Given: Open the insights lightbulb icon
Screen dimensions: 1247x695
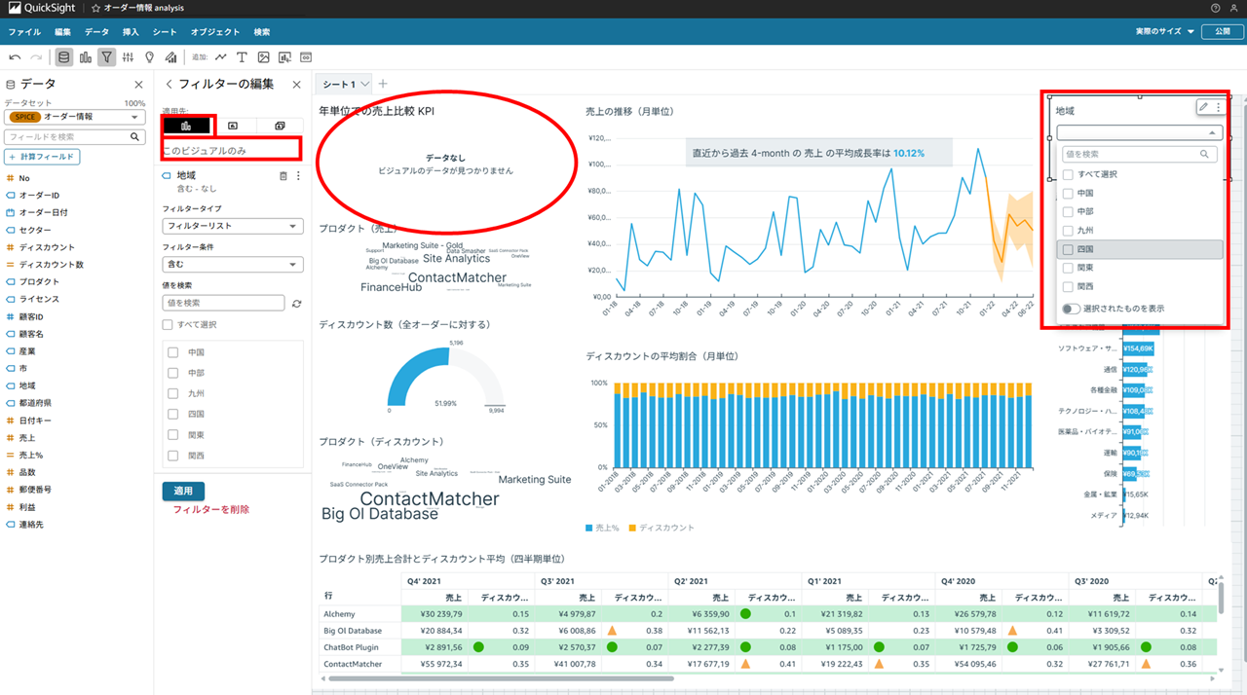Looking at the screenshot, I should click(x=149, y=57).
